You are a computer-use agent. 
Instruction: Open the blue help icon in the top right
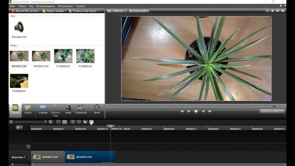click(x=285, y=6)
